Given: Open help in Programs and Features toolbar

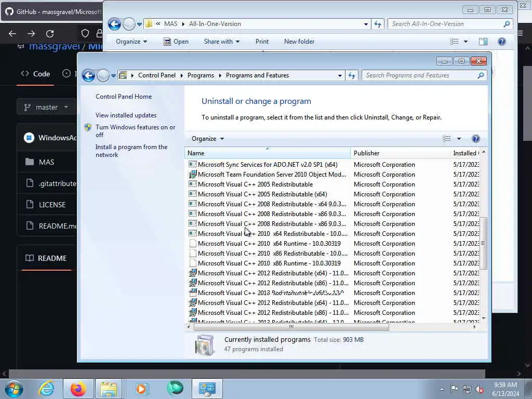Looking at the screenshot, I should (x=476, y=138).
